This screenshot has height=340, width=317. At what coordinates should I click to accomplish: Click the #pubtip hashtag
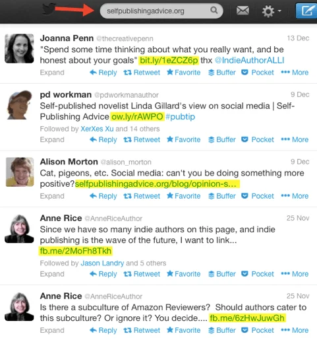180,117
